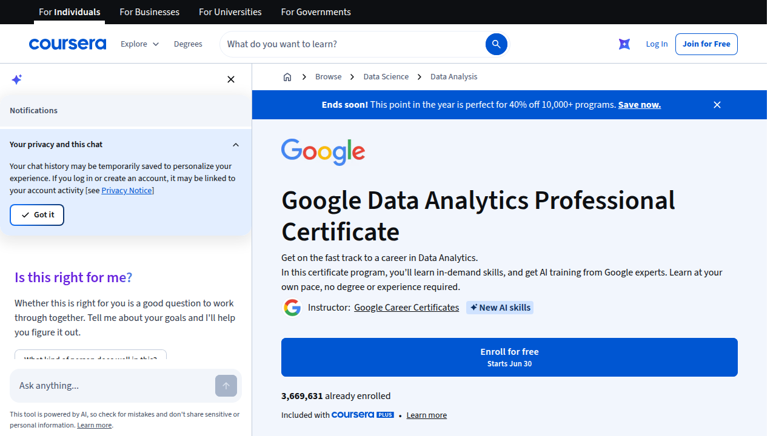Send the chat message arrow button

click(x=226, y=386)
